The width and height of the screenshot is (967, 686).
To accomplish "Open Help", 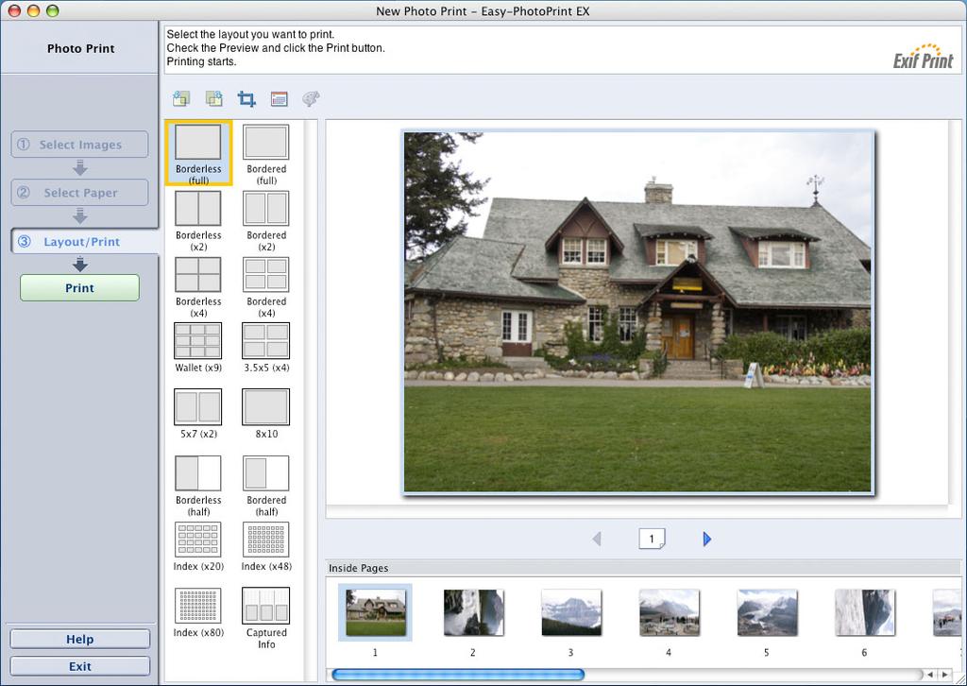I will pos(79,639).
